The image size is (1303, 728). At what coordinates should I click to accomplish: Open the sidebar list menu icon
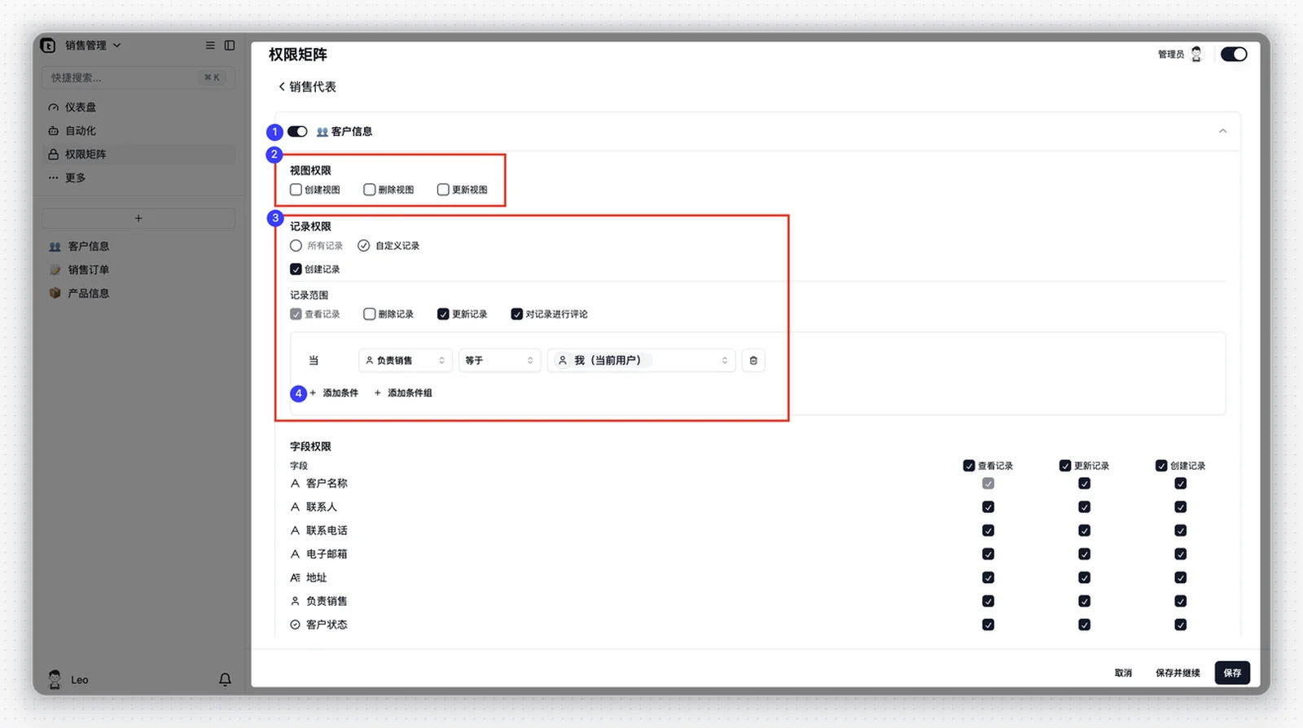pos(210,46)
